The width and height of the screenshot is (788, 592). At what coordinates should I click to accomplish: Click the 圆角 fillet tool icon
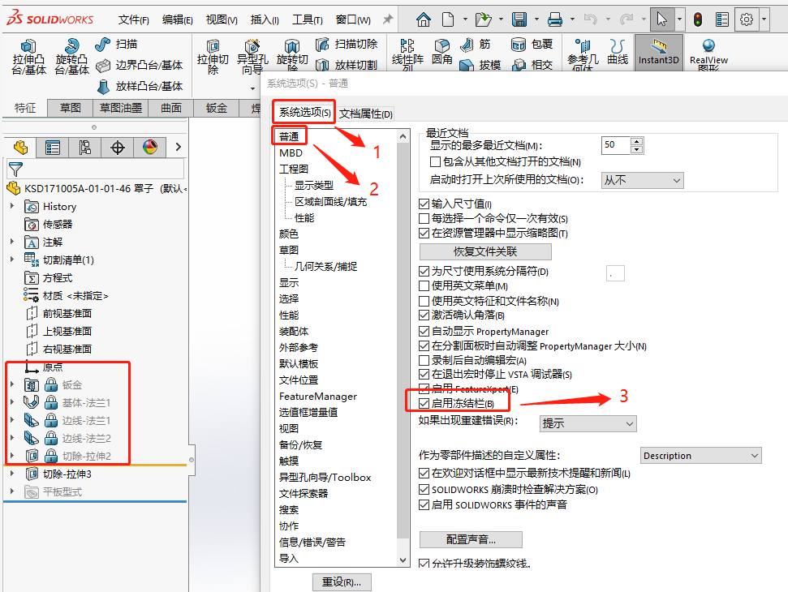click(x=442, y=53)
